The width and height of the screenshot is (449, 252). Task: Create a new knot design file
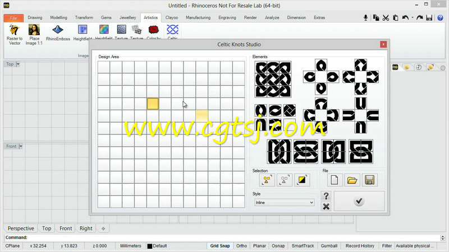pos(335,180)
